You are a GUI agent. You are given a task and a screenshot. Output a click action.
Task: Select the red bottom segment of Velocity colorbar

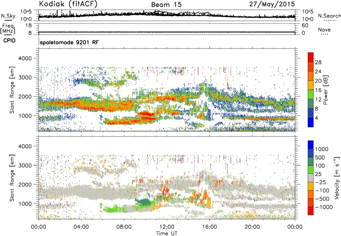point(311,211)
